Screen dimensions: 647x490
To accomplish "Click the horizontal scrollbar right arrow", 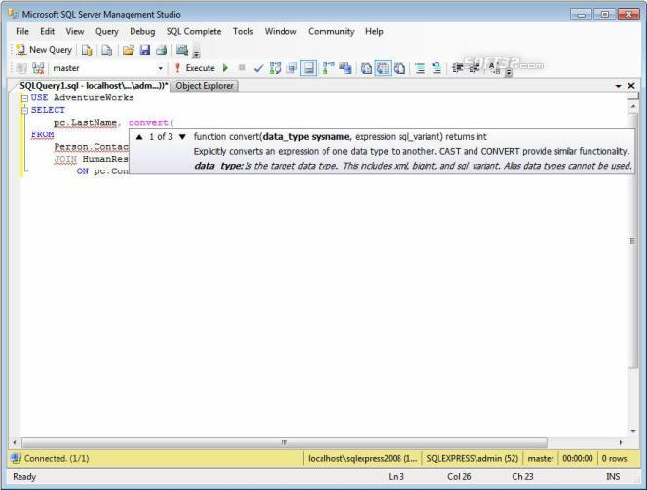I will 621,442.
